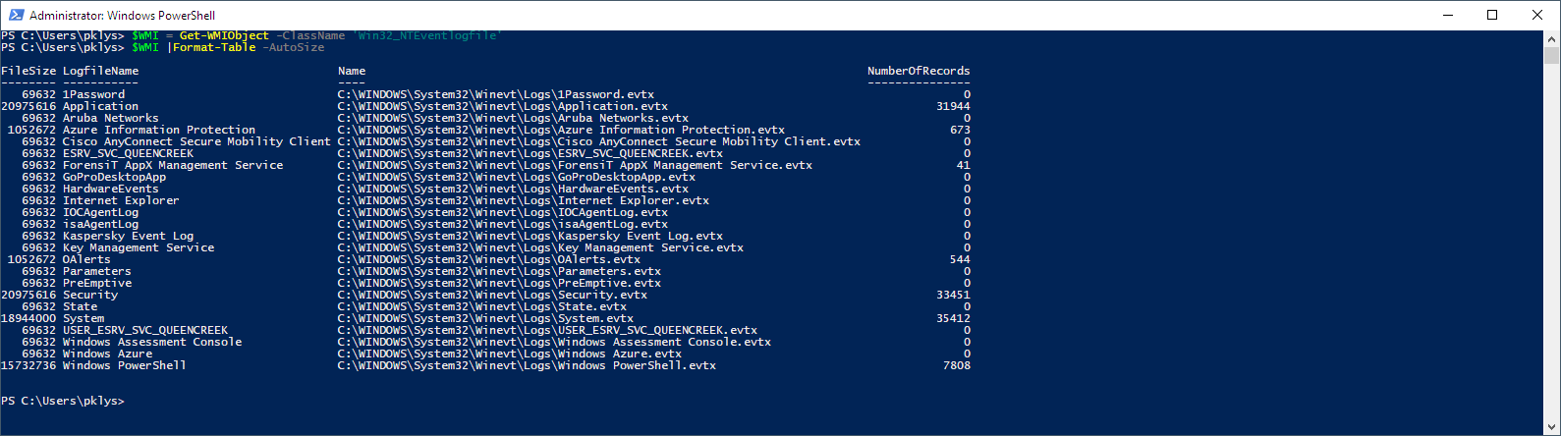The image size is (1561, 436).
Task: Click the NumberOfRecords column header
Action: point(918,71)
